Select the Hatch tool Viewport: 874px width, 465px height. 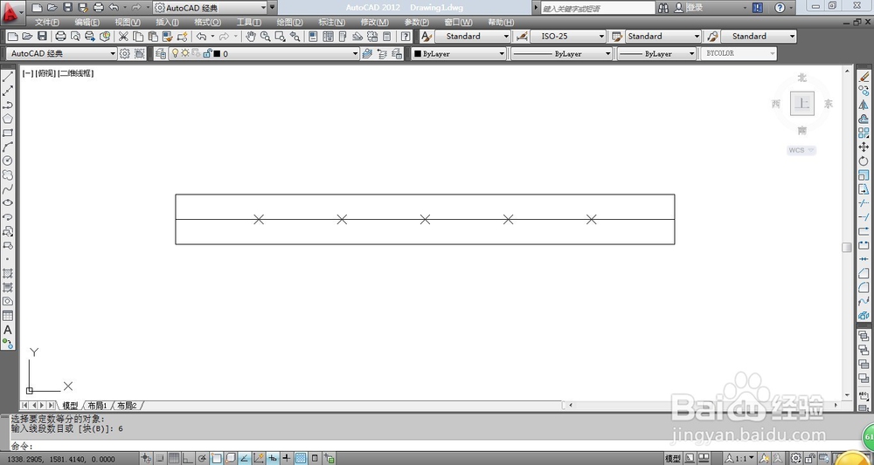(x=8, y=274)
